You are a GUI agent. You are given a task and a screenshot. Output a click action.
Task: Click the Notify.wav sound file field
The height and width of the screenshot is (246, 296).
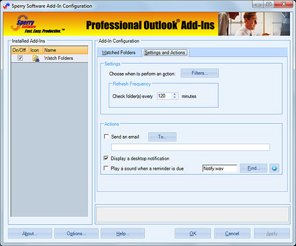[x=220, y=168]
